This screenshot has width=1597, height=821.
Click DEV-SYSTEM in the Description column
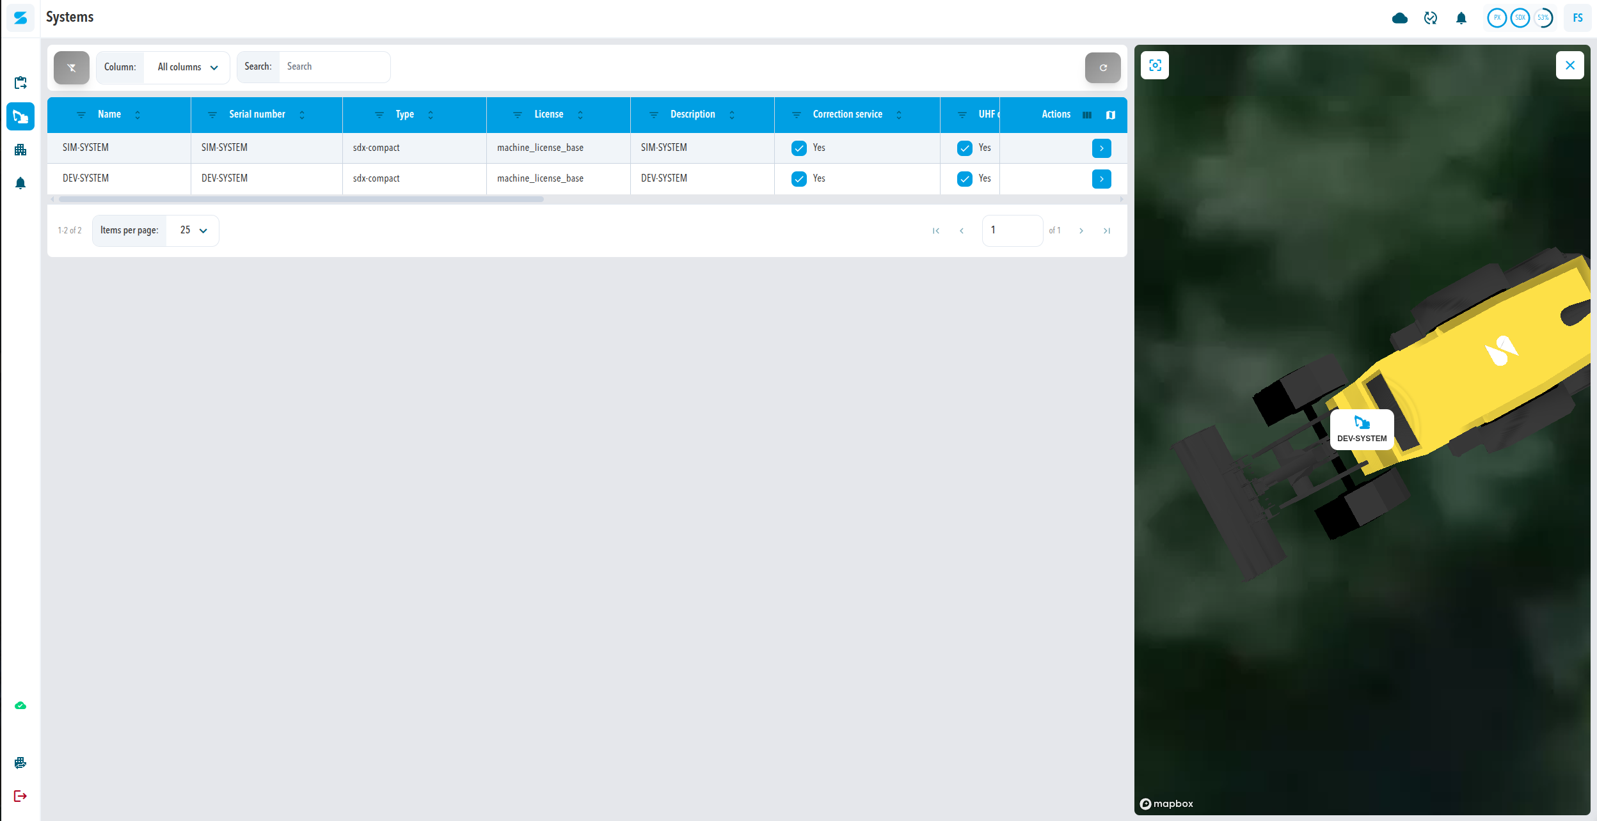click(664, 178)
